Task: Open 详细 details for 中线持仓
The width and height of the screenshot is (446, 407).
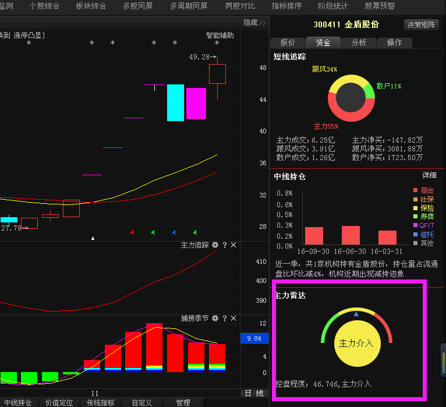Action: click(x=429, y=175)
